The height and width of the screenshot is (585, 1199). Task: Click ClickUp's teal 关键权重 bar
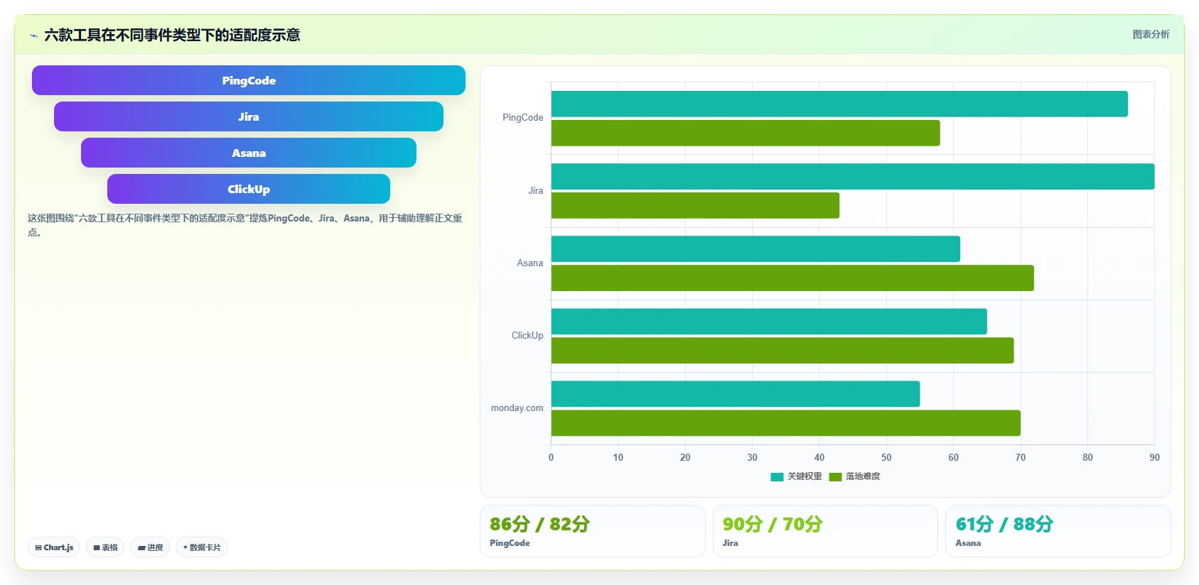[769, 321]
